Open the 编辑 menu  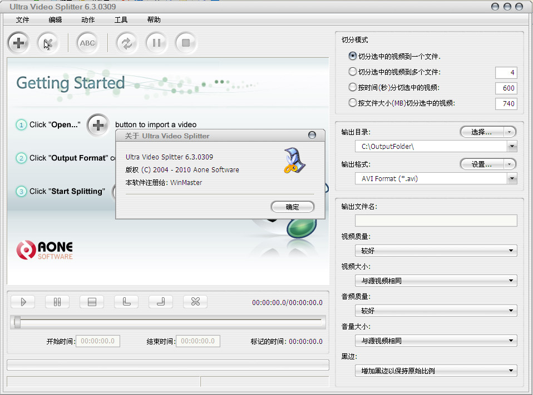click(x=55, y=19)
